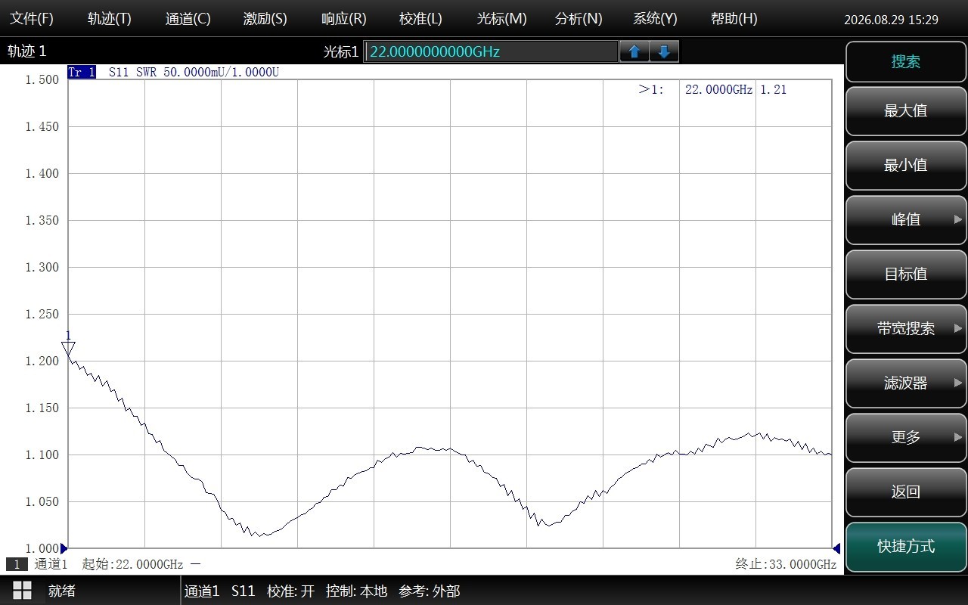Click the 返回 button

[906, 492]
